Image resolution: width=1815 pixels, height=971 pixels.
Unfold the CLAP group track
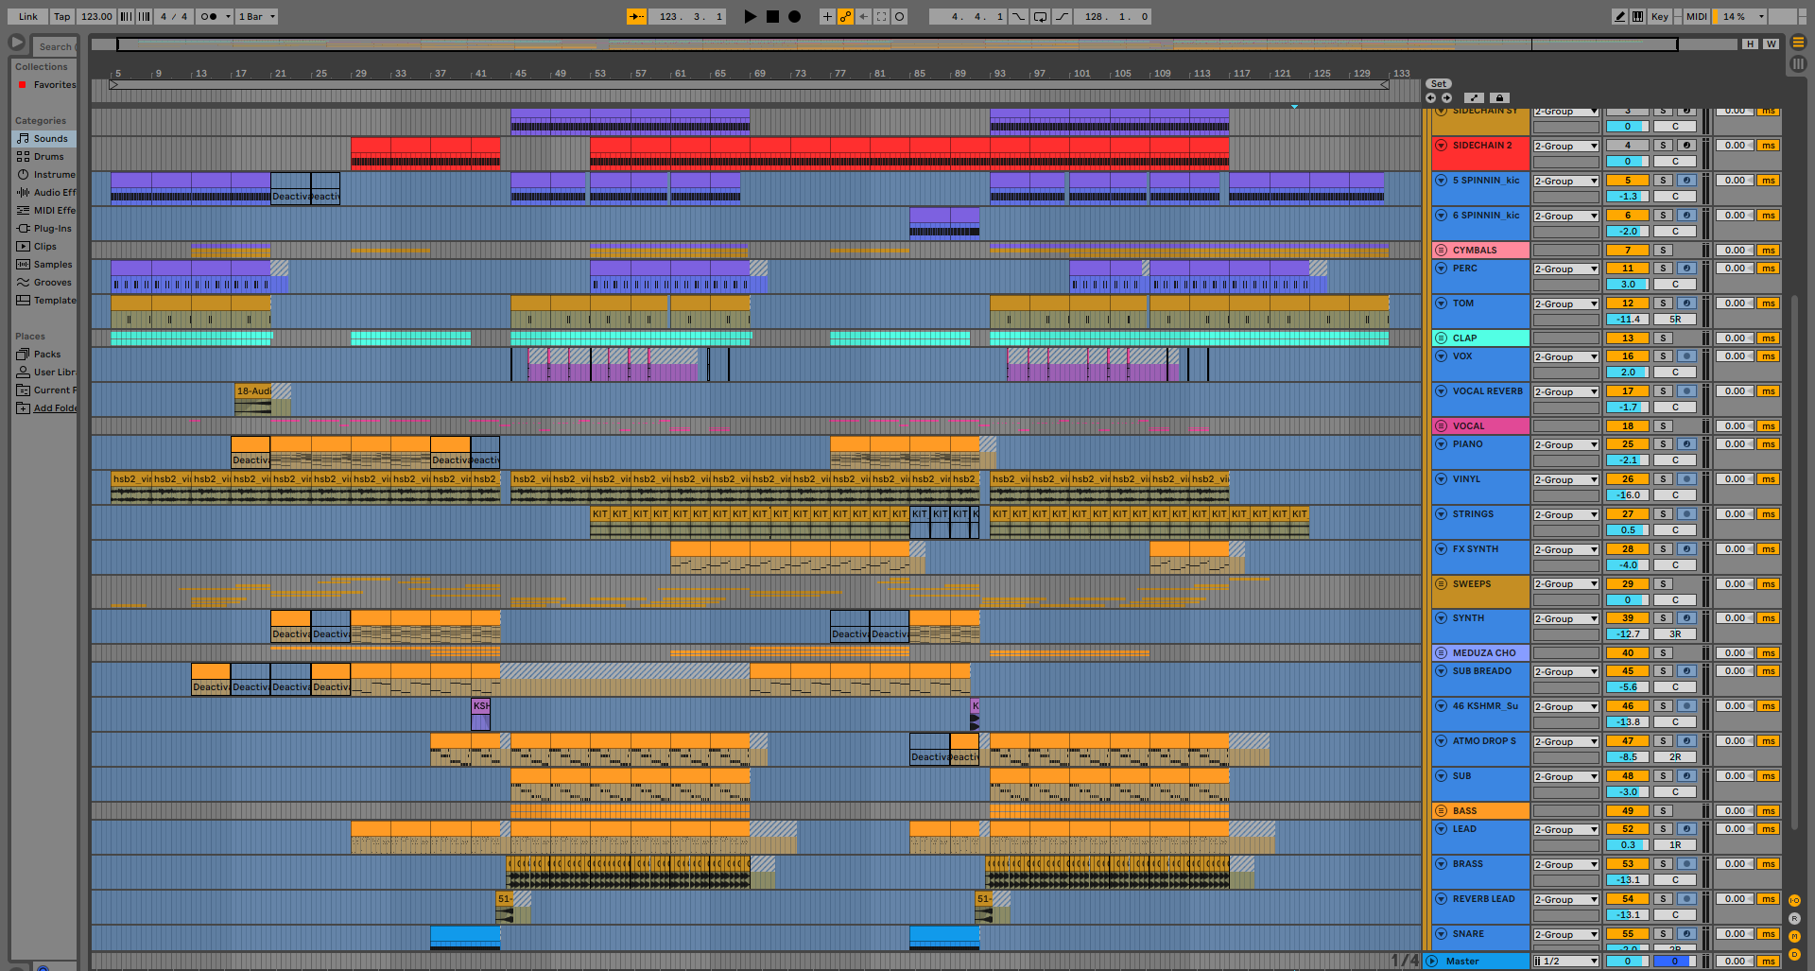pos(1441,338)
